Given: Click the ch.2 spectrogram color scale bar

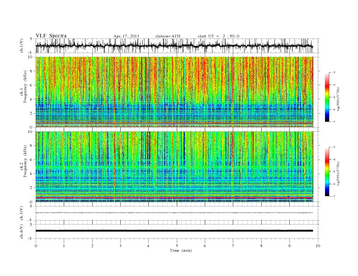Looking at the screenshot, I should point(327,172).
